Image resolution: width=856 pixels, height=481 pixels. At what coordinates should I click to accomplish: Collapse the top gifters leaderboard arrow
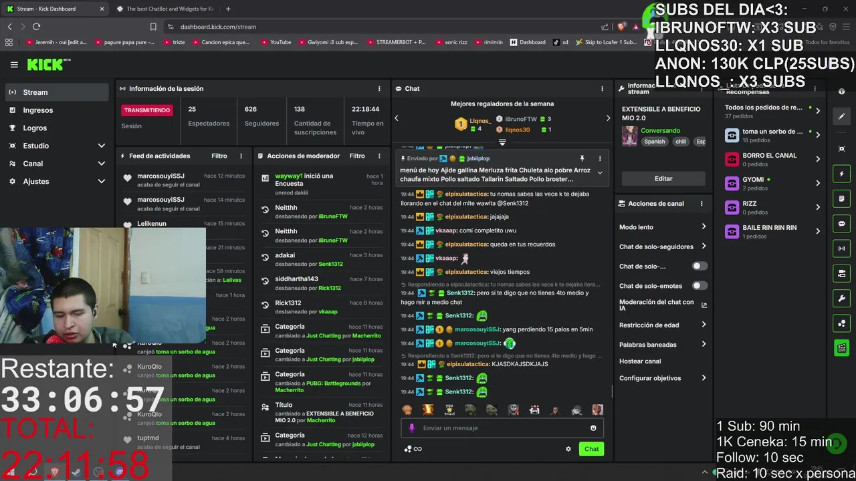point(502,142)
